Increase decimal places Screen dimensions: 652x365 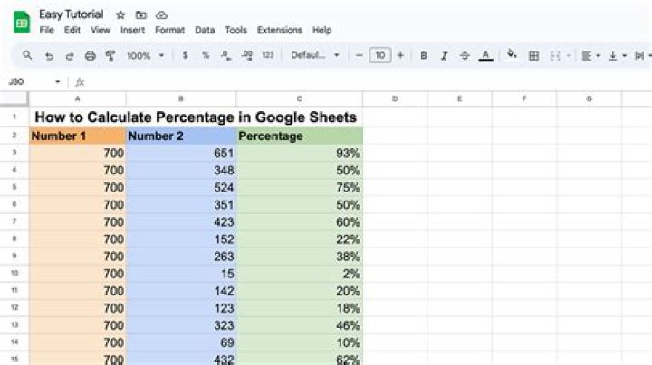(247, 55)
